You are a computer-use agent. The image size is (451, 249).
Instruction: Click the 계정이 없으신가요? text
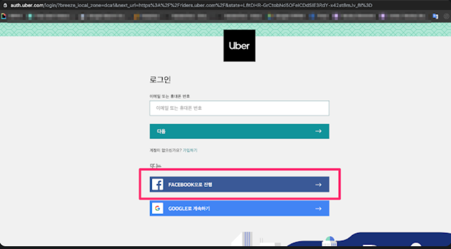[x=165, y=151]
